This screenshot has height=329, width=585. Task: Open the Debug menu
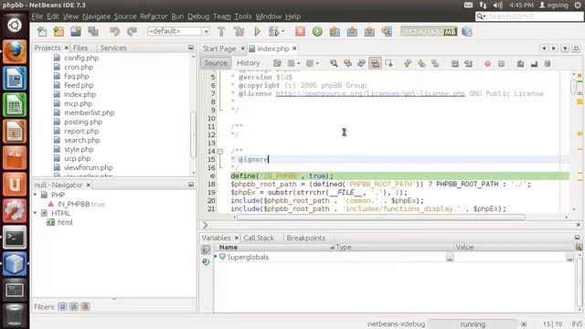(198, 16)
